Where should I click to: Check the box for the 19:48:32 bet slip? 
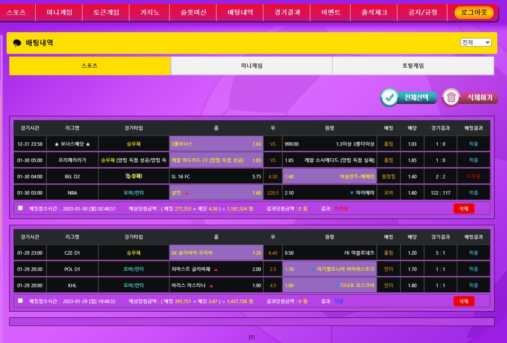click(x=21, y=301)
